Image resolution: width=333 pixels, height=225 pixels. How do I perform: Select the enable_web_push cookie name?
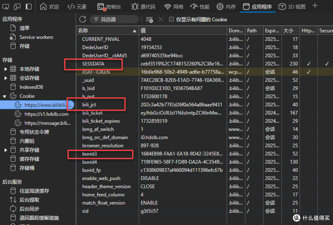[x=101, y=178]
